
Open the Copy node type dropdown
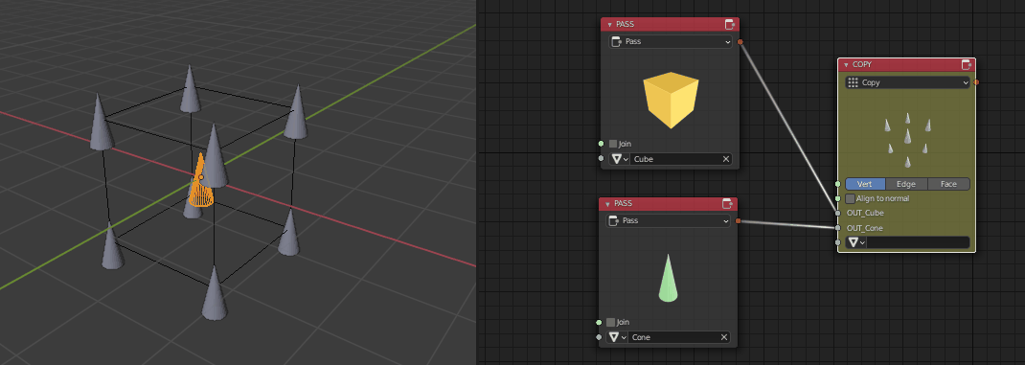(x=907, y=82)
